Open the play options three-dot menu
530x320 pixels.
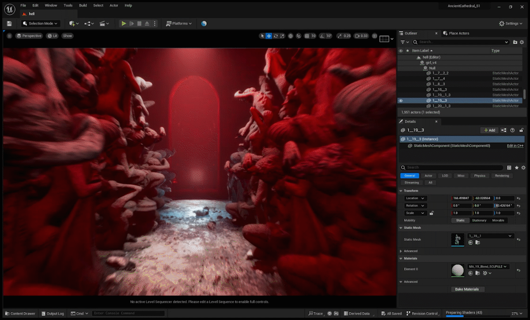[x=155, y=23]
